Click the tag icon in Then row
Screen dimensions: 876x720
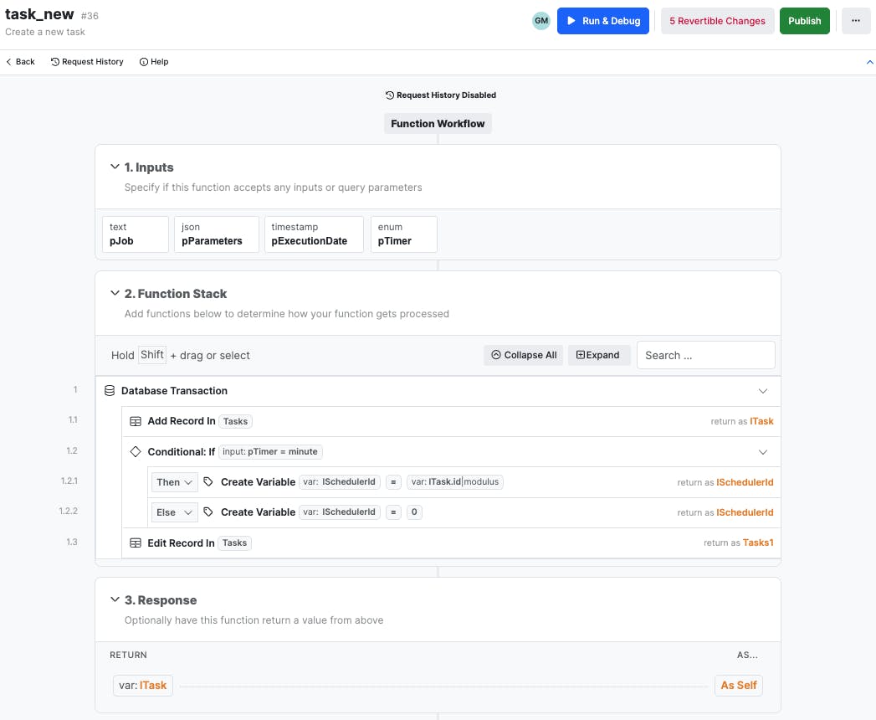click(208, 482)
